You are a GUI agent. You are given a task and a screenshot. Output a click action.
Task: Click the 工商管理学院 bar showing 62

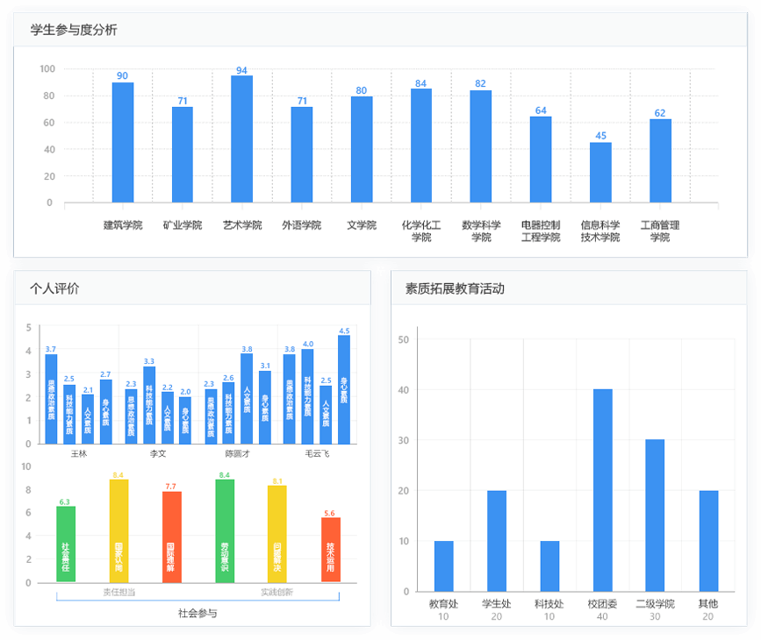tap(660, 160)
